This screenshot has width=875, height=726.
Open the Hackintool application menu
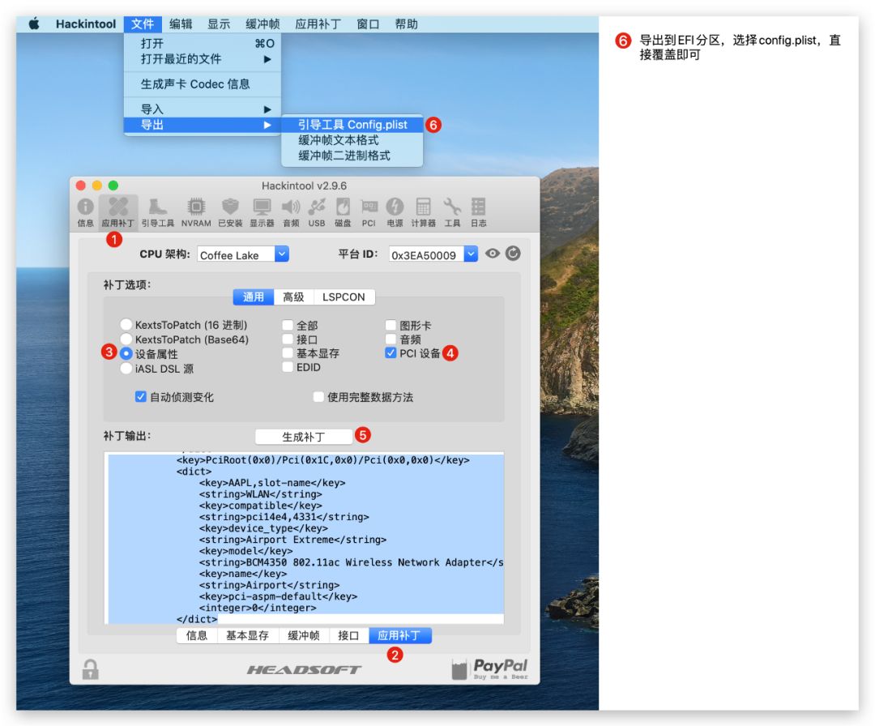[x=85, y=24]
